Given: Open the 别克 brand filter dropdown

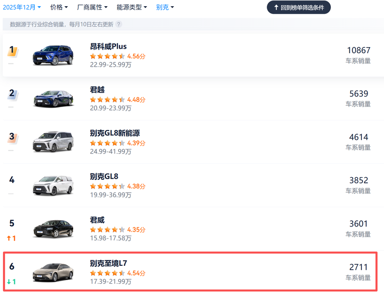Looking at the screenshot, I should (x=165, y=7).
